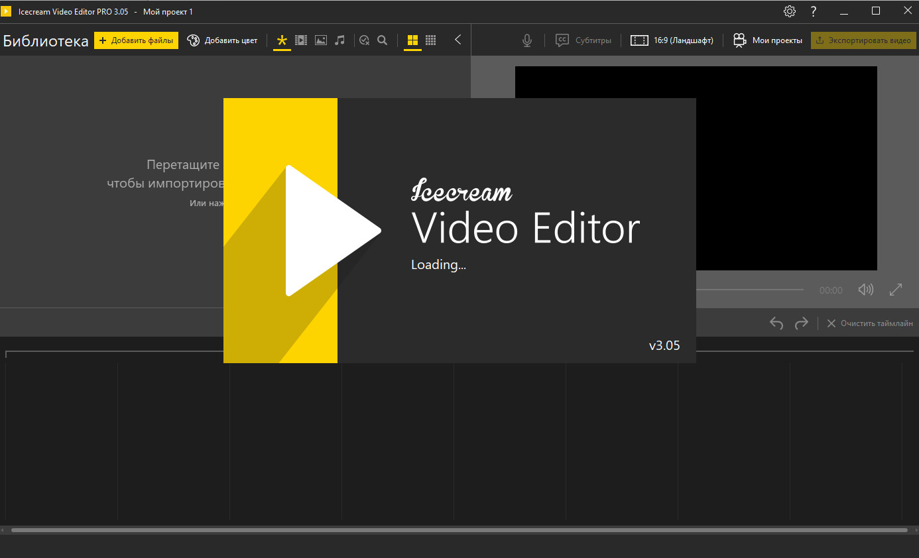Open settings via the gear icon
The image size is (919, 558).
789,11
